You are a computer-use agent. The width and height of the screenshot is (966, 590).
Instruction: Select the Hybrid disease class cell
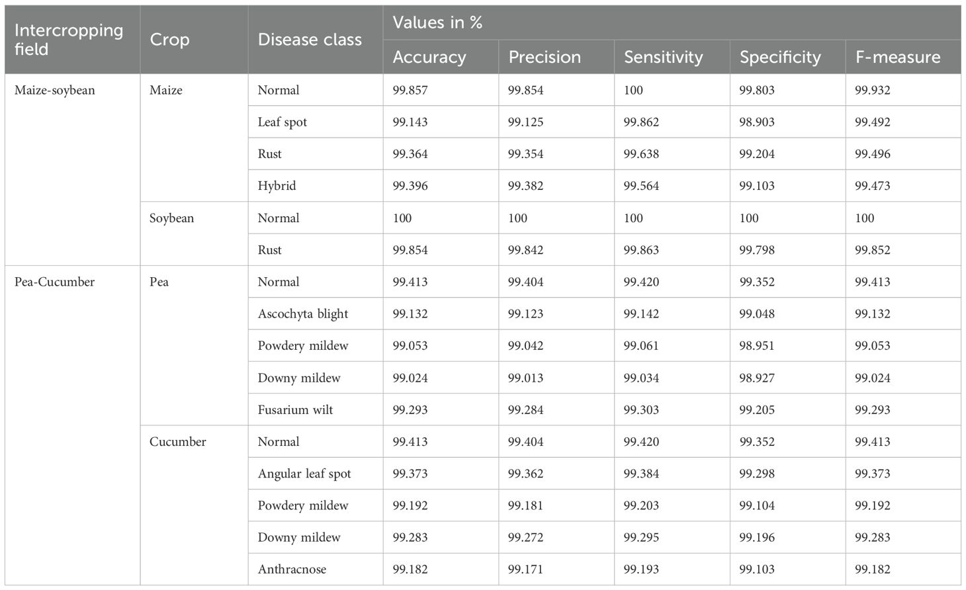click(x=277, y=186)
